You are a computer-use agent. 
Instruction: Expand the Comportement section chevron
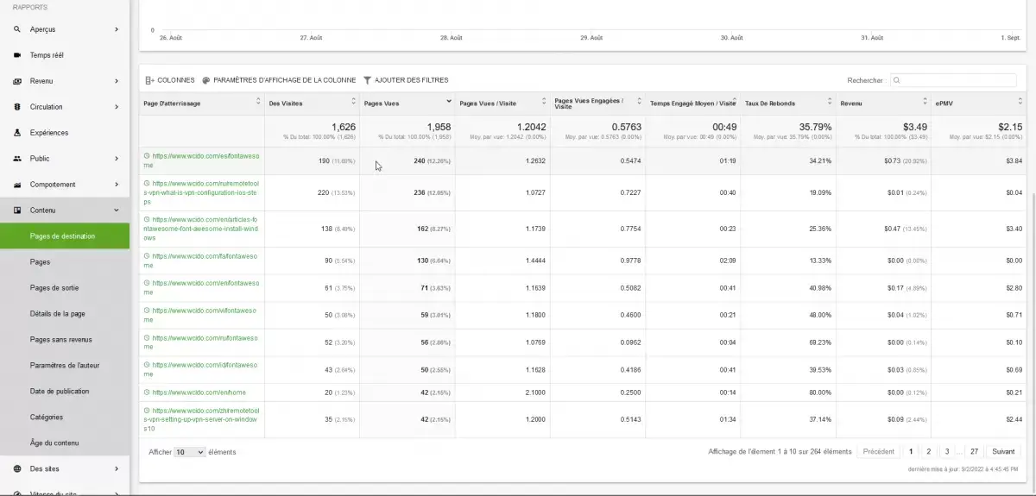(117, 185)
